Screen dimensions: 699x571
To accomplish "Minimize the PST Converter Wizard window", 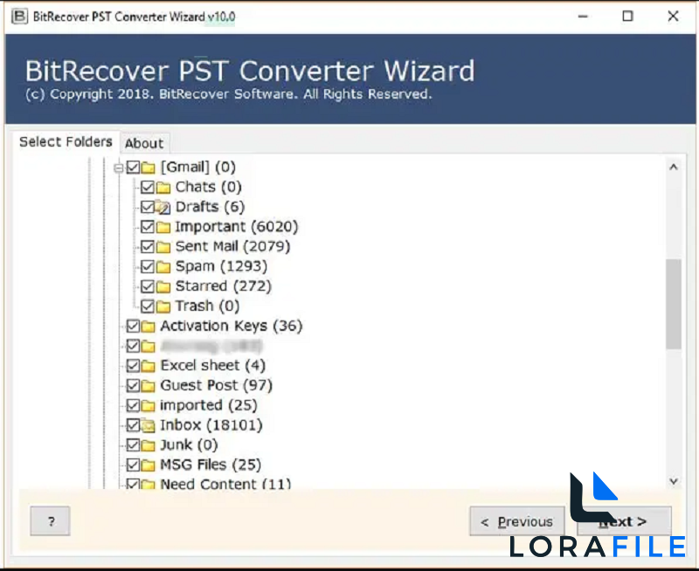I will tap(583, 17).
